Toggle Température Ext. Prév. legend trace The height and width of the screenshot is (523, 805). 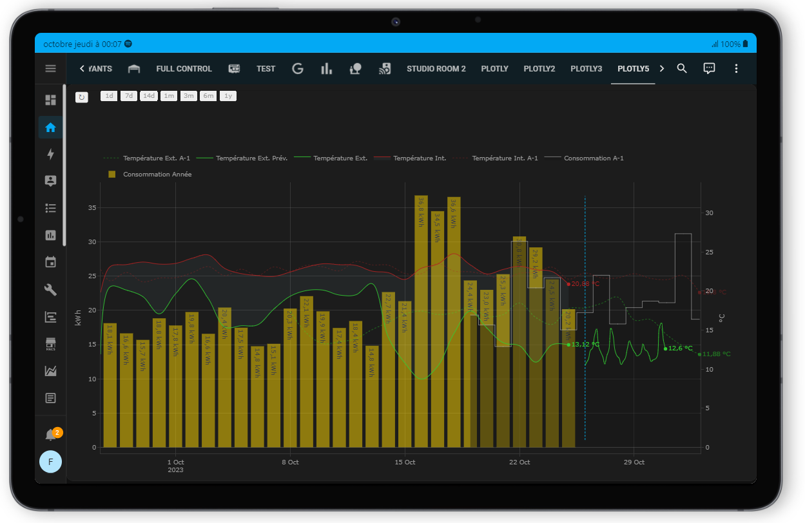242,158
